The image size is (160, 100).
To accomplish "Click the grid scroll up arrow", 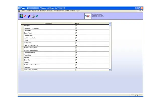I will (x=110, y=23).
